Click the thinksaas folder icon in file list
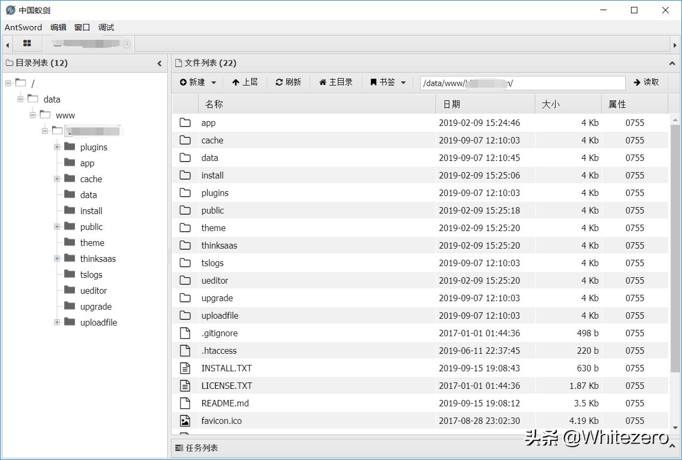 pyautogui.click(x=185, y=245)
